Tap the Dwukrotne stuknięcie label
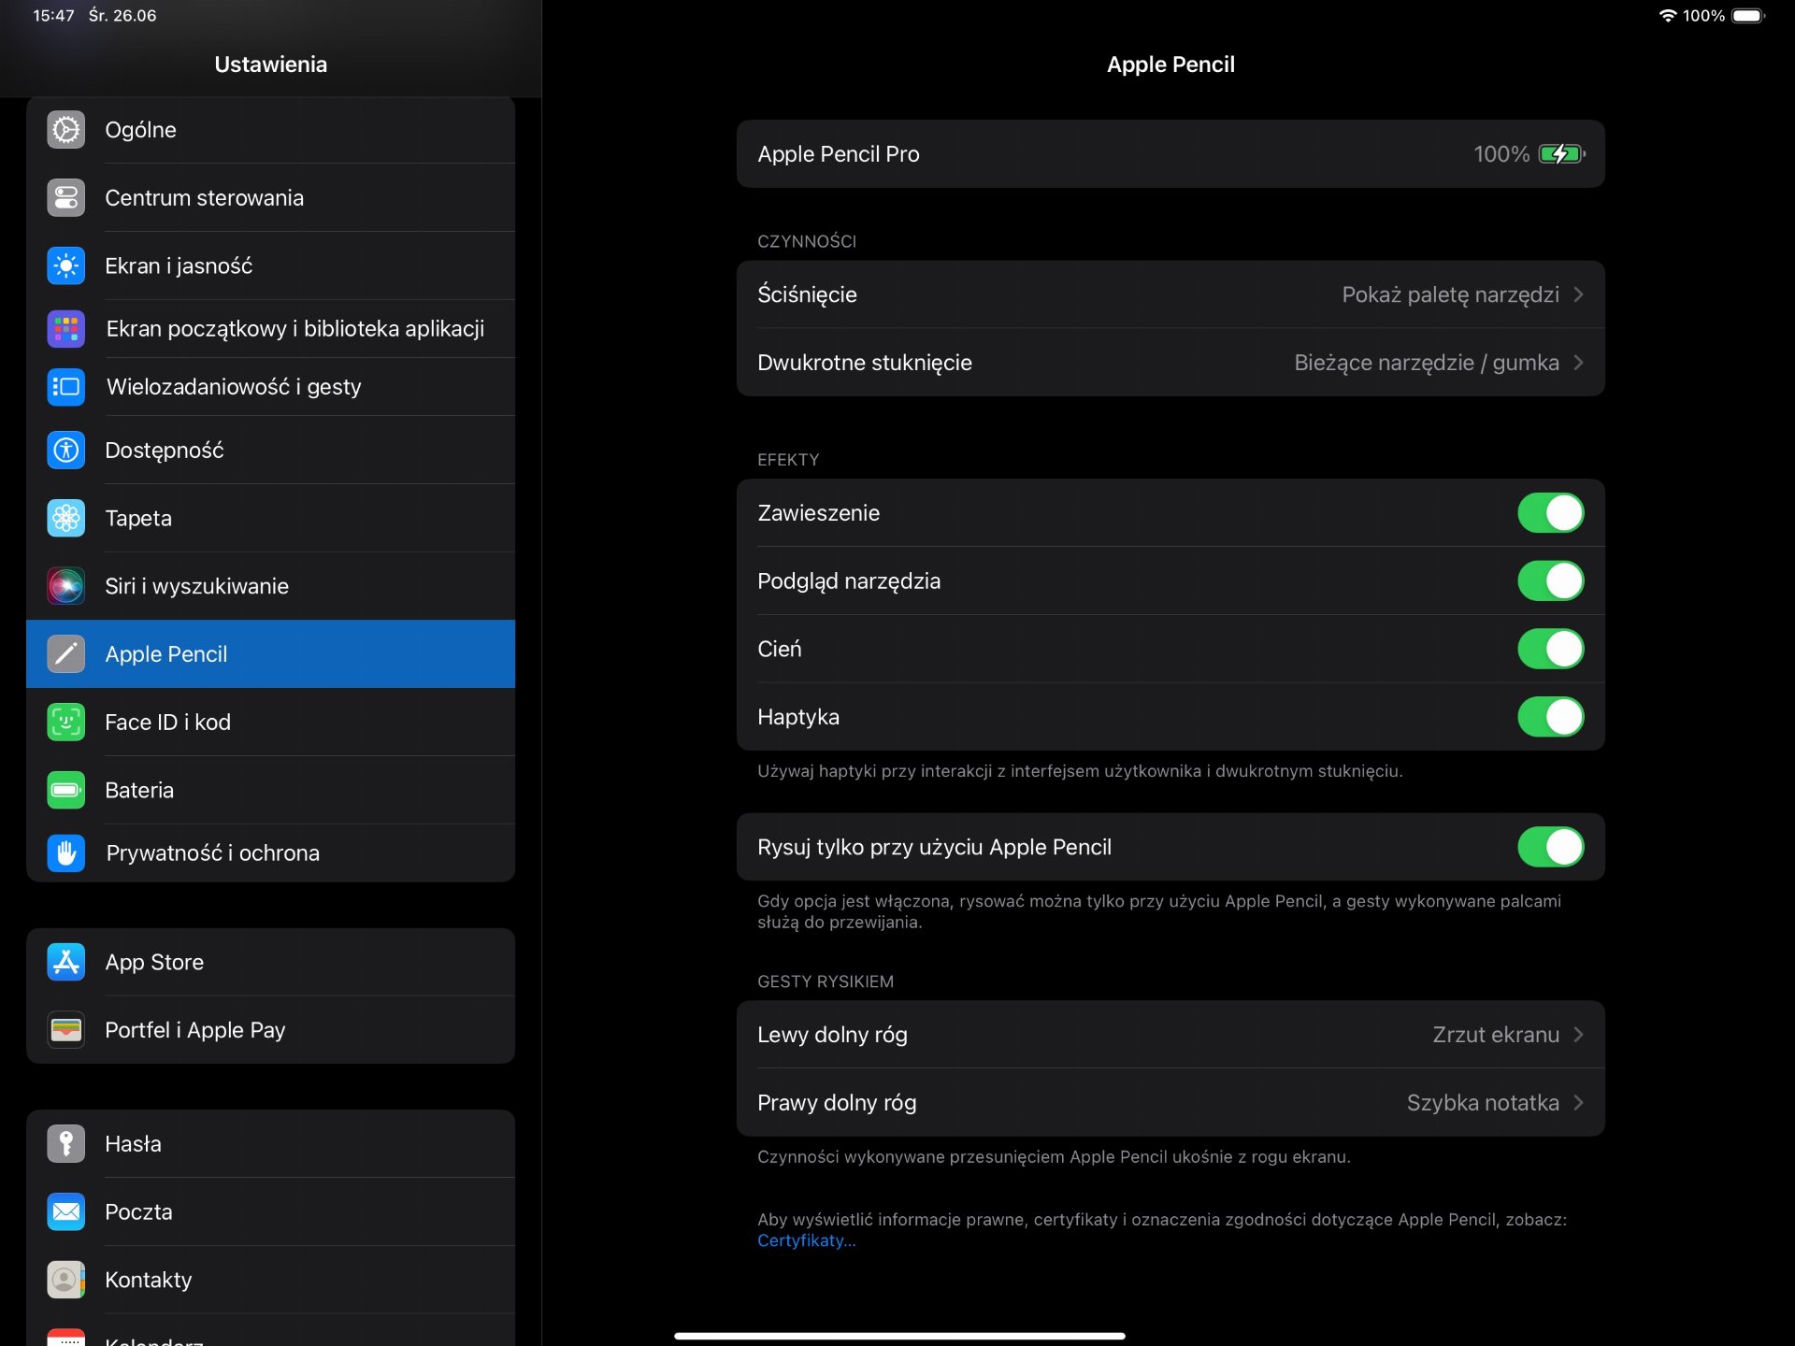Screen dimensions: 1795x1346 [x=865, y=364]
